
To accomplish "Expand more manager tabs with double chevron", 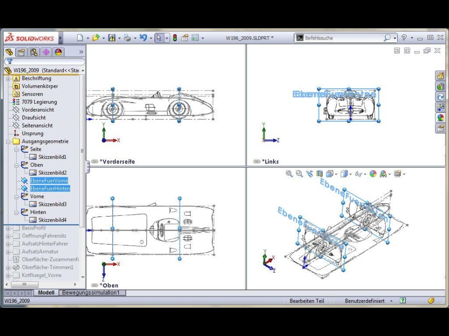I will (81, 52).
